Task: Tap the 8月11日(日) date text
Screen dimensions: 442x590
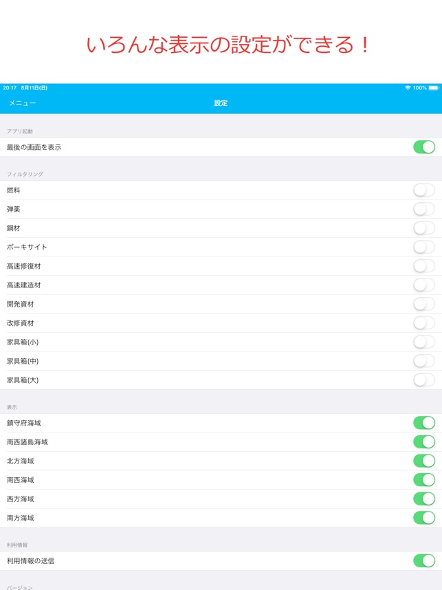Action: pyautogui.click(x=34, y=87)
